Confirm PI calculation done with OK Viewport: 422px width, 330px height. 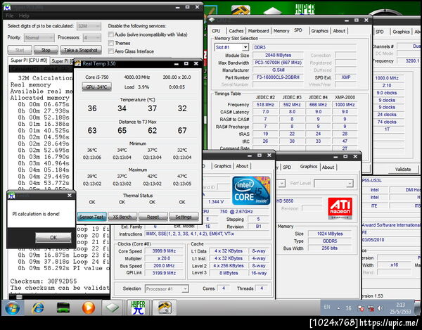click(53, 237)
